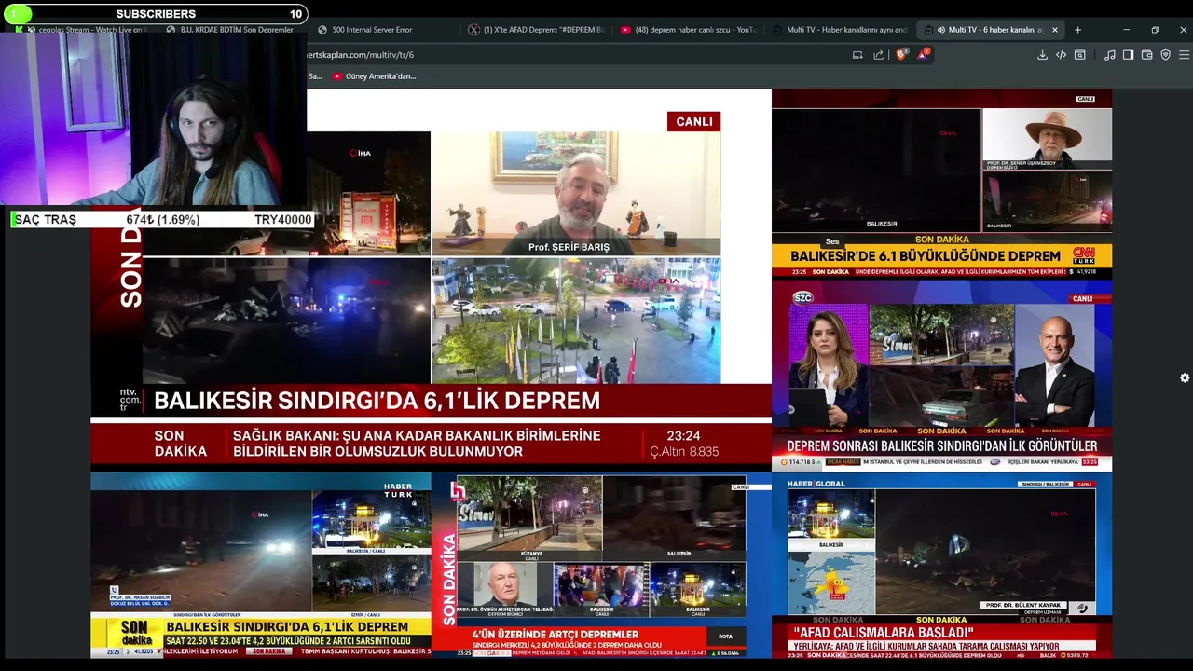Click Prof. ŞERİF BARIŞ name caption
Viewport: 1193px width, 671px height.
pos(569,247)
